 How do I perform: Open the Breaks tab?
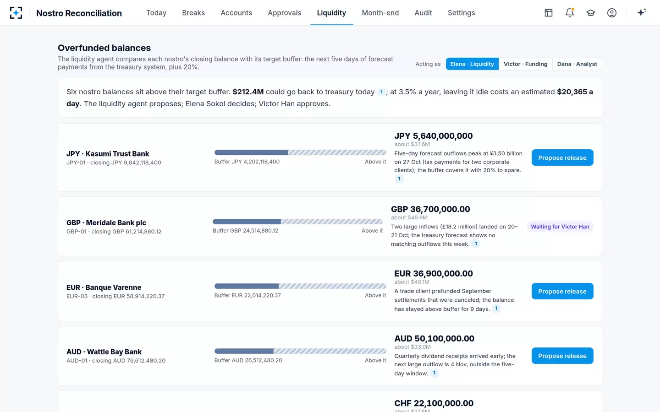[x=193, y=13]
